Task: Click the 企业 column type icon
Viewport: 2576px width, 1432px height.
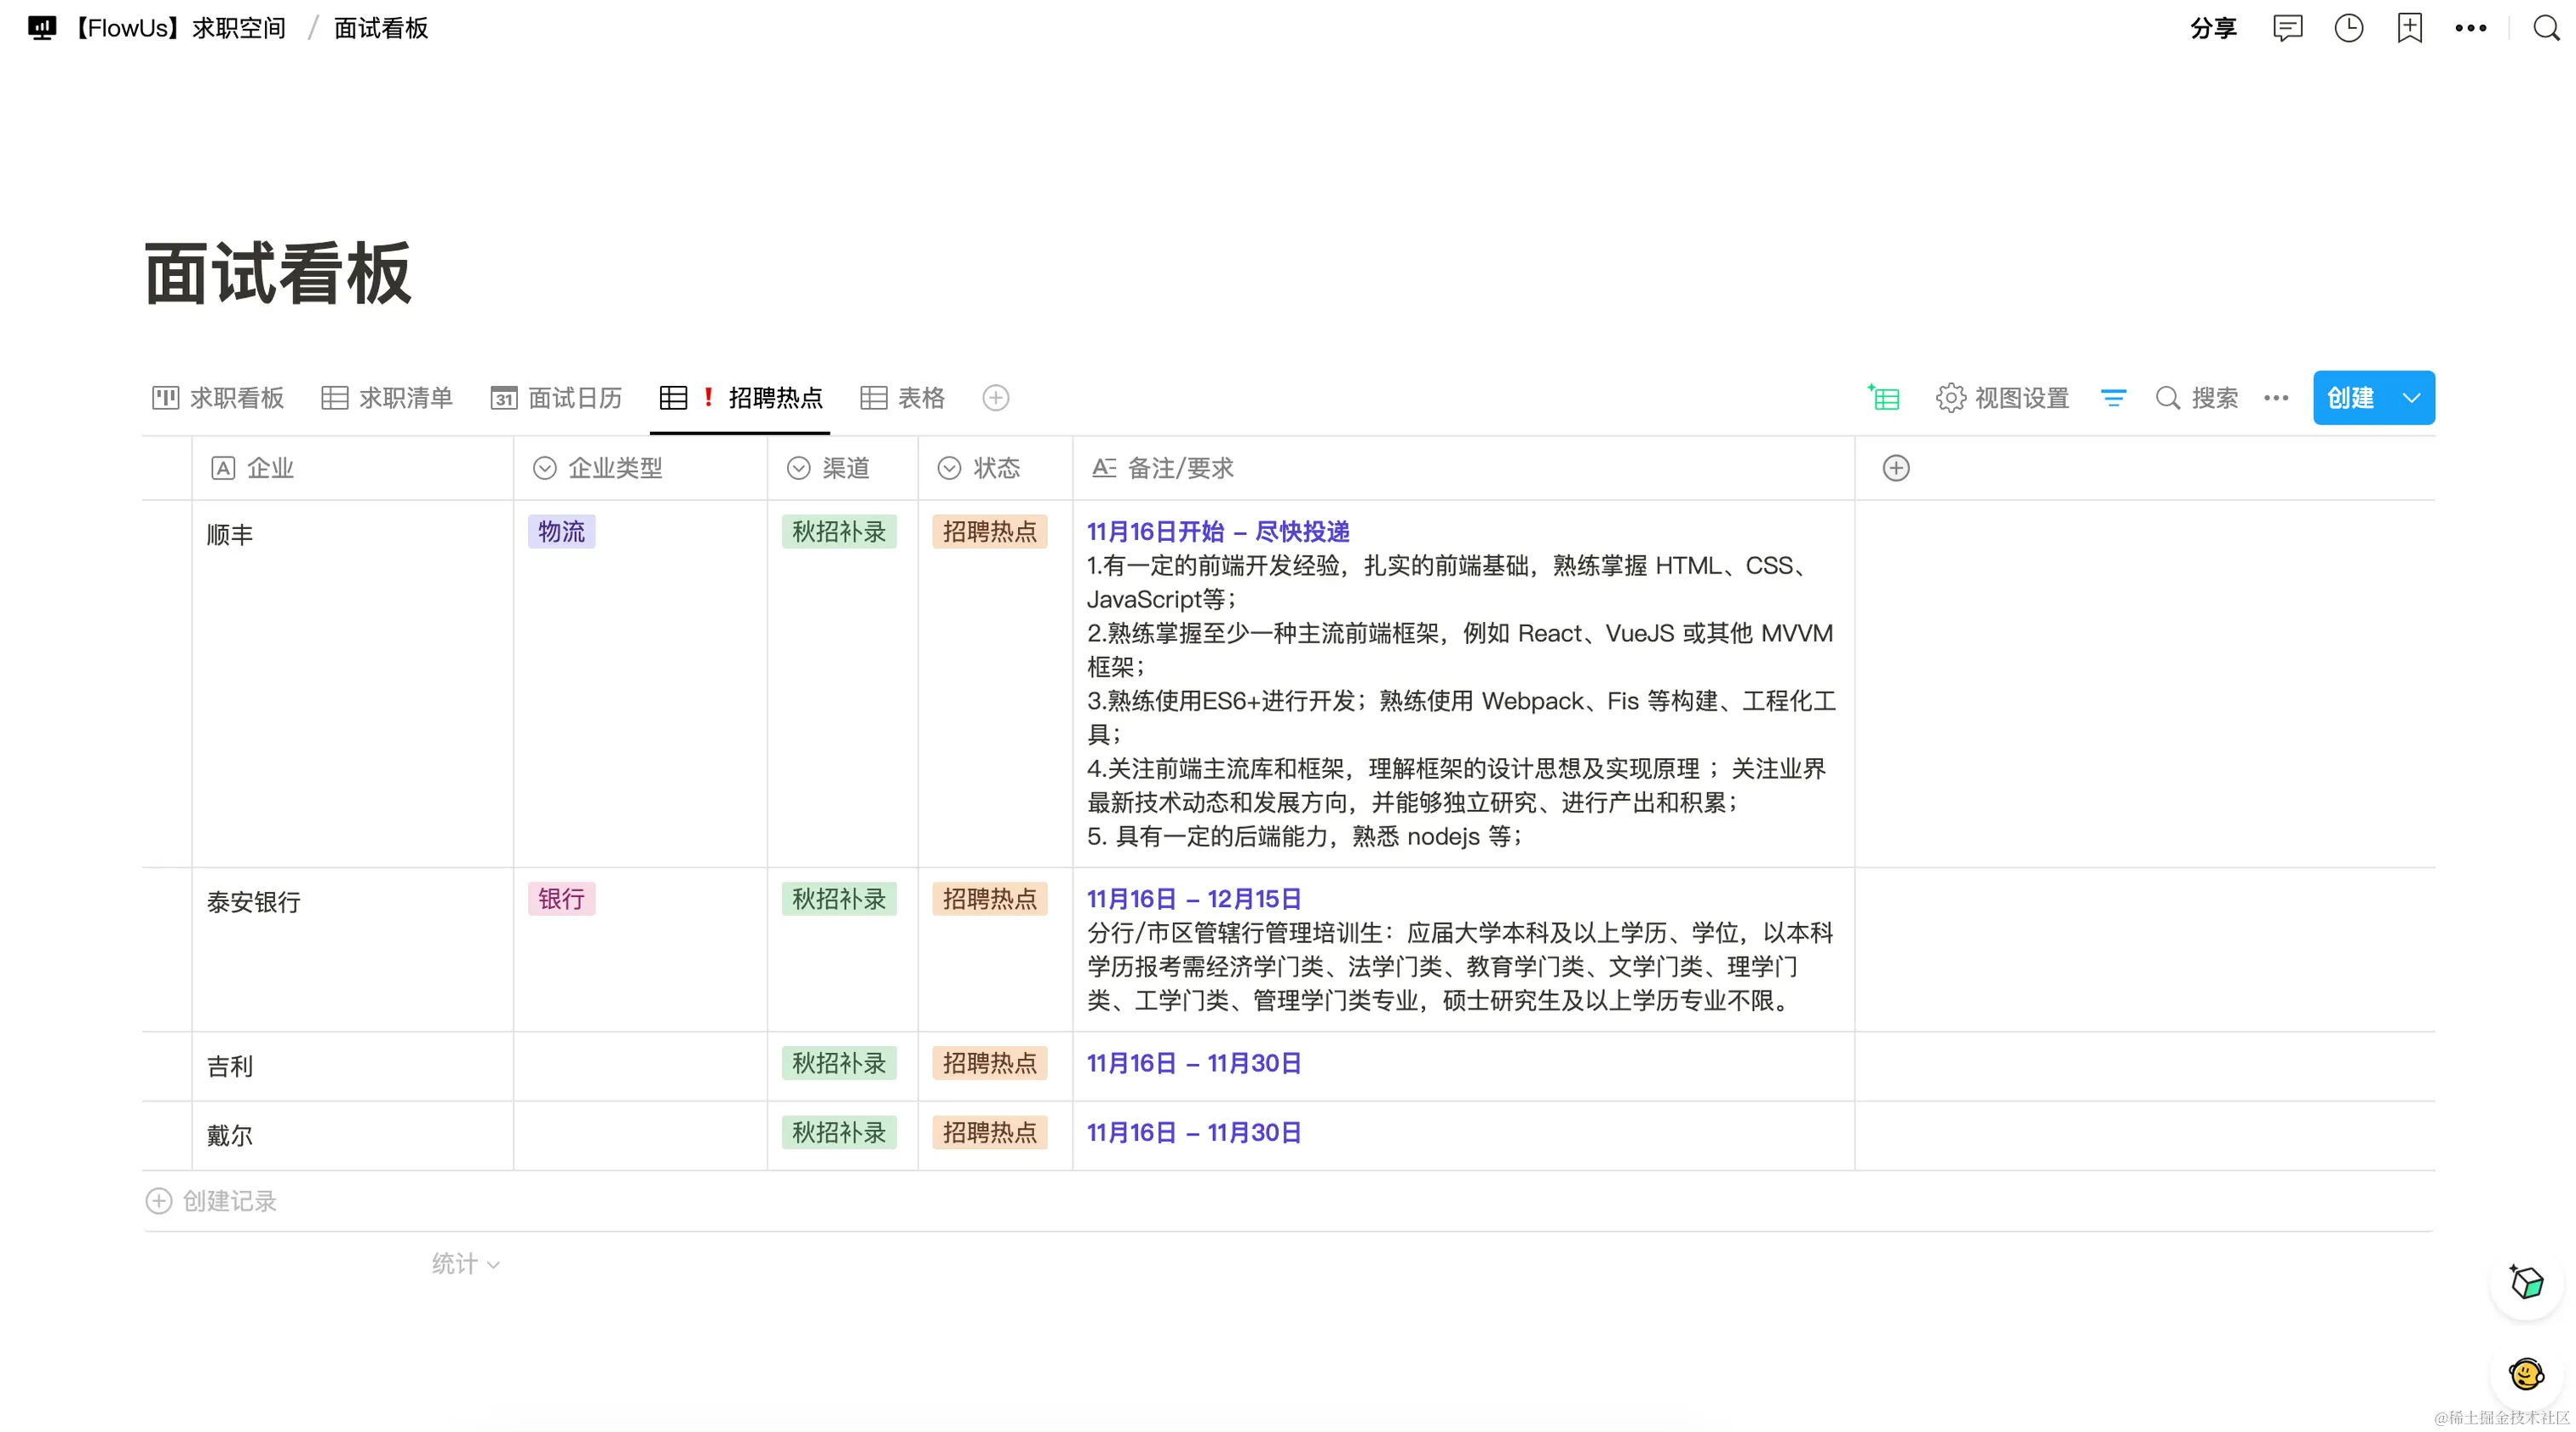Action: click(x=223, y=468)
